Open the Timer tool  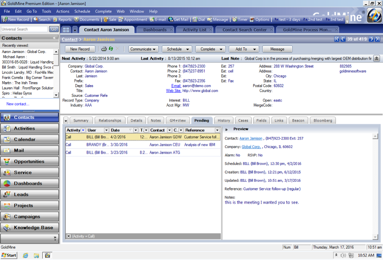(240, 20)
